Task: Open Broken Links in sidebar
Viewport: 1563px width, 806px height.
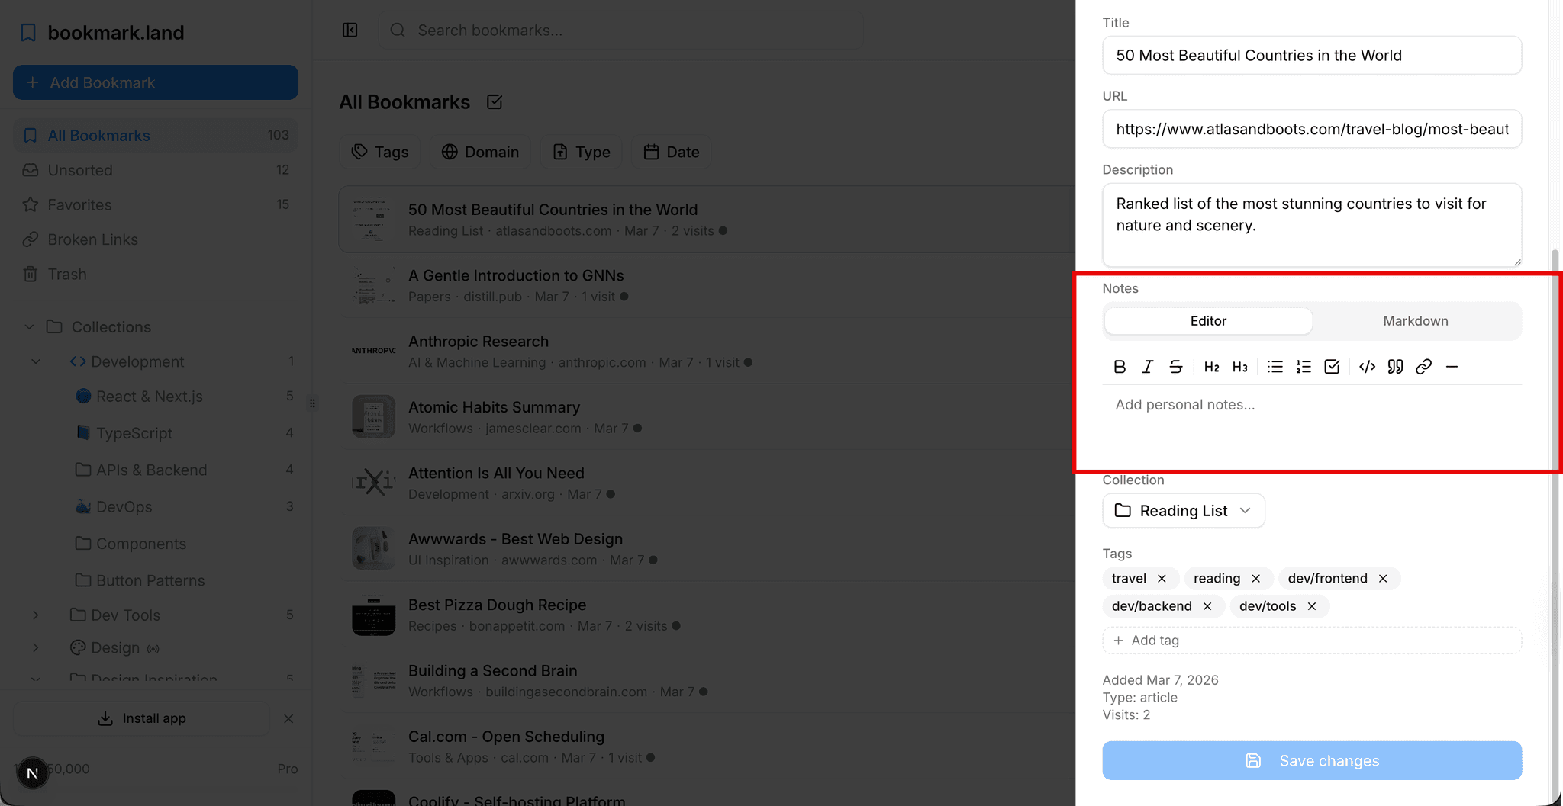Action: (156, 239)
